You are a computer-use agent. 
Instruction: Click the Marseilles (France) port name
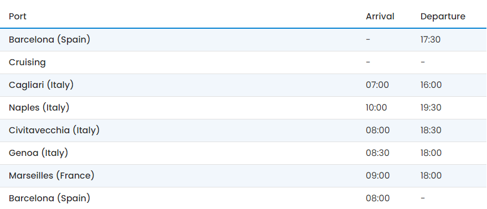[x=51, y=175]
